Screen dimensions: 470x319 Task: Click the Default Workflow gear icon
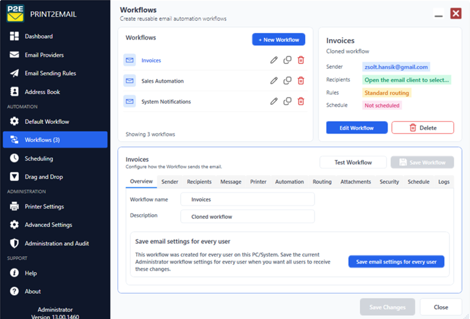pos(14,121)
